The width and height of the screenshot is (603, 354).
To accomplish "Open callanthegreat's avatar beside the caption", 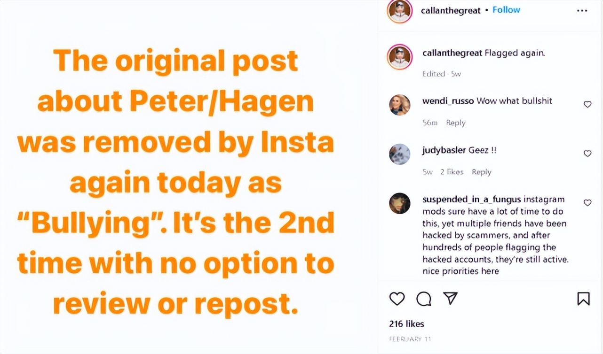I will 399,57.
